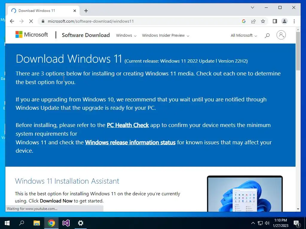Click the address bar URL

tap(91, 21)
